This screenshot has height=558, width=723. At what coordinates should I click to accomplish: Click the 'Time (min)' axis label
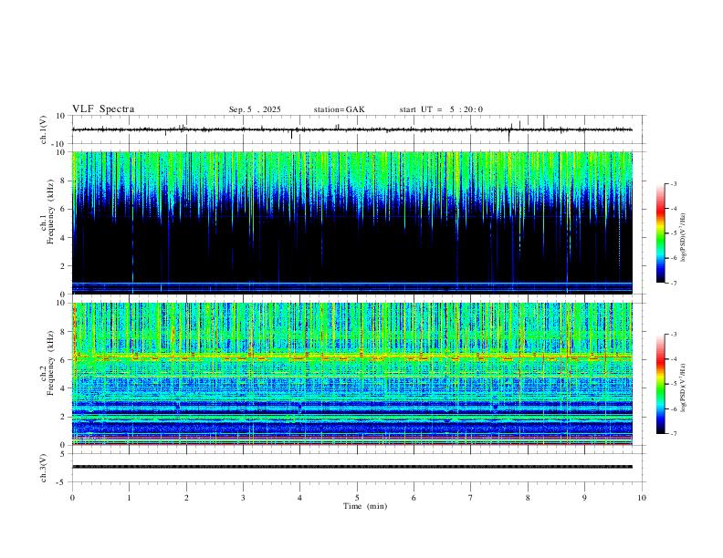pos(365,506)
